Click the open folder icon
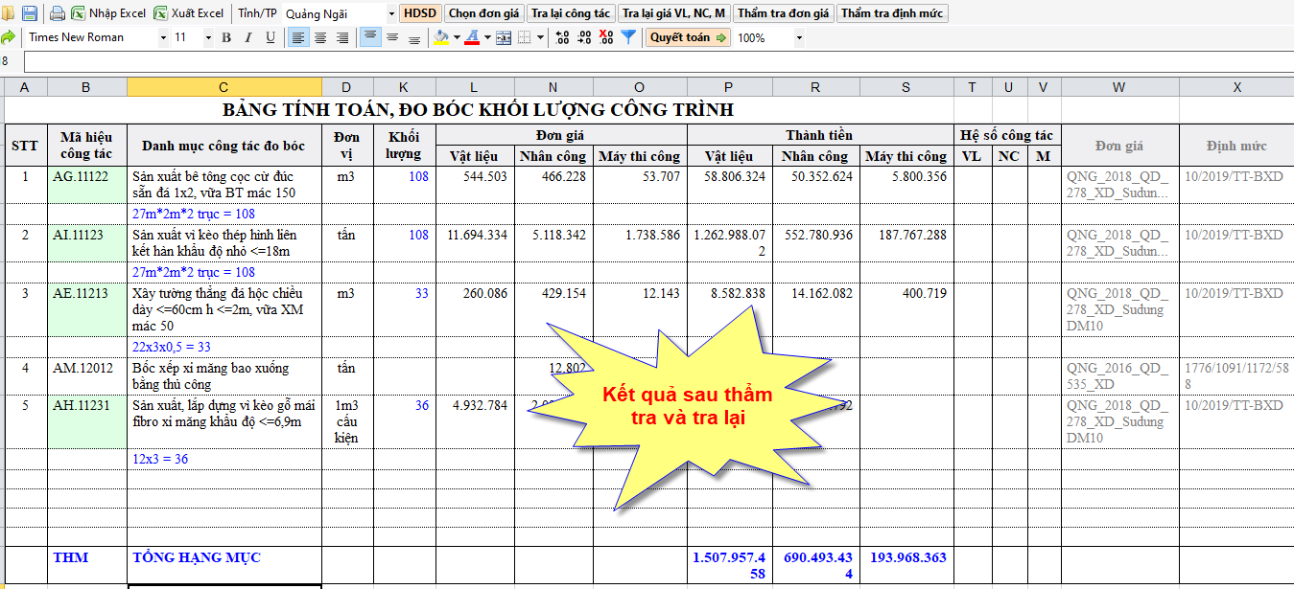The width and height of the screenshot is (1294, 589). coord(7,12)
